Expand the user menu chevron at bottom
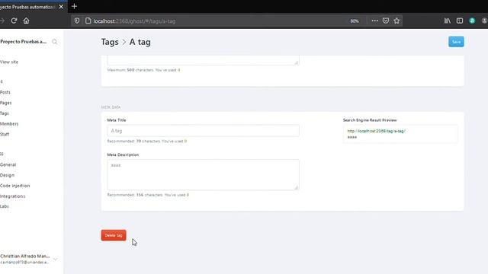This screenshot has width=488, height=274. pos(55,259)
